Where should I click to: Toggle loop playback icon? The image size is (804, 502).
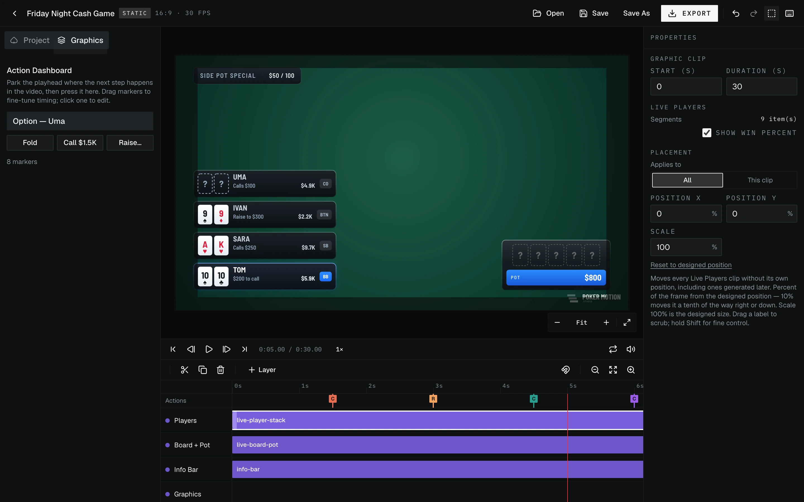pyautogui.click(x=613, y=349)
